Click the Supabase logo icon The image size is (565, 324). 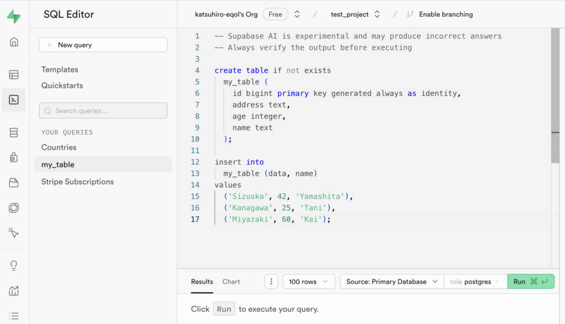[14, 16]
